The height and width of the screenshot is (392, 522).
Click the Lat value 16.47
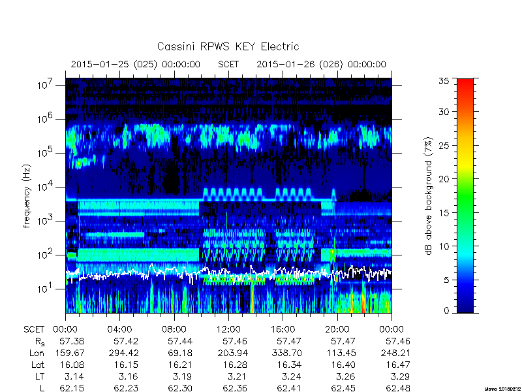(398, 365)
